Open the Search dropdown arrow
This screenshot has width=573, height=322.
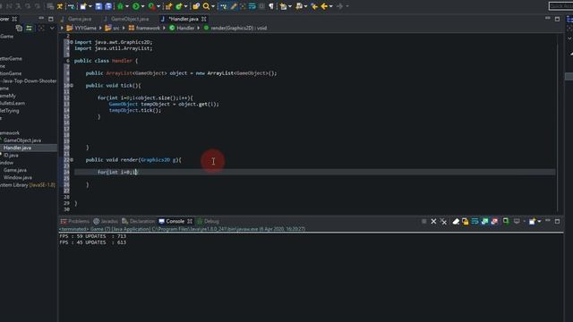(x=213, y=6)
